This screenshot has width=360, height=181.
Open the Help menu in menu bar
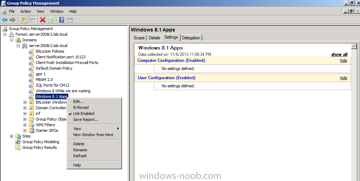73,11
